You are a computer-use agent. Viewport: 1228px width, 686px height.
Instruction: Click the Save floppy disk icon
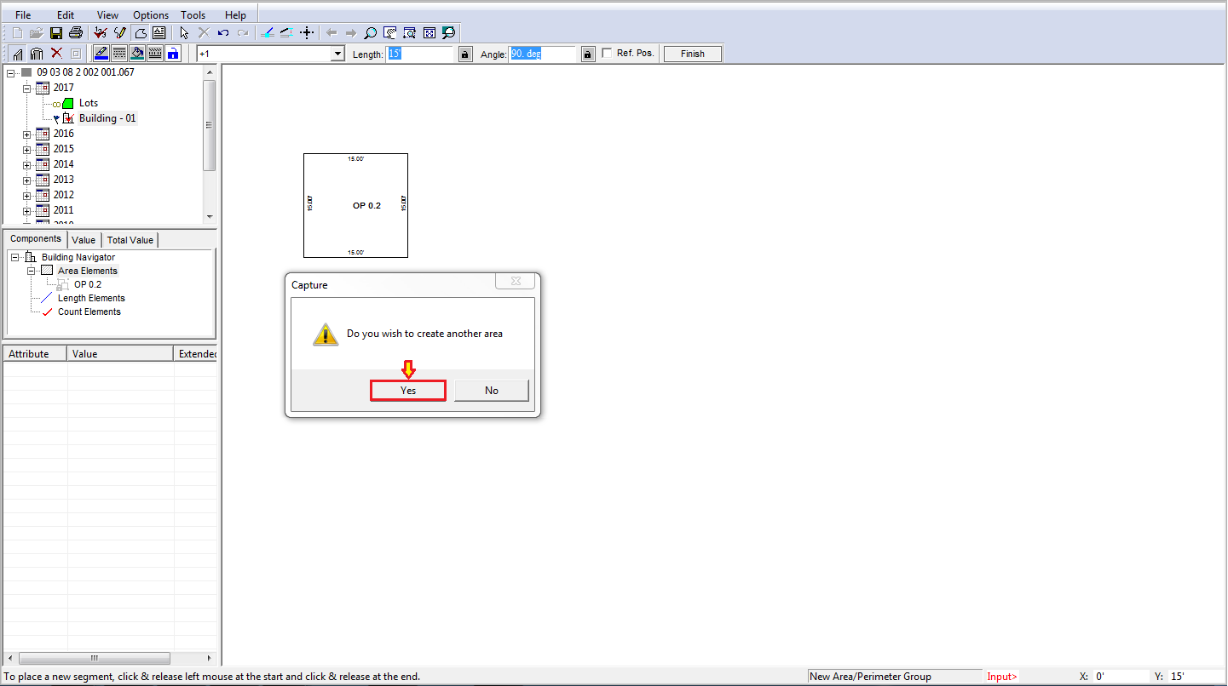(x=56, y=33)
